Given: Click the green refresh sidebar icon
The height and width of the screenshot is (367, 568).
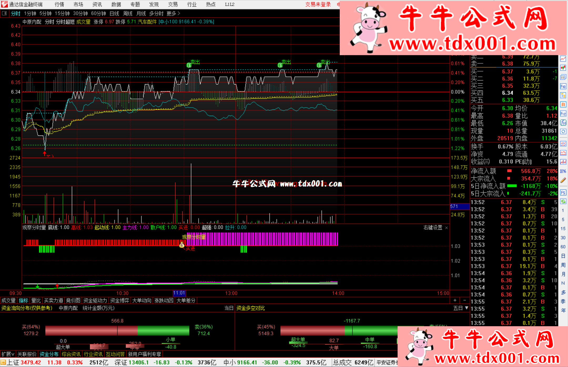Looking at the screenshot, I should (563, 202).
